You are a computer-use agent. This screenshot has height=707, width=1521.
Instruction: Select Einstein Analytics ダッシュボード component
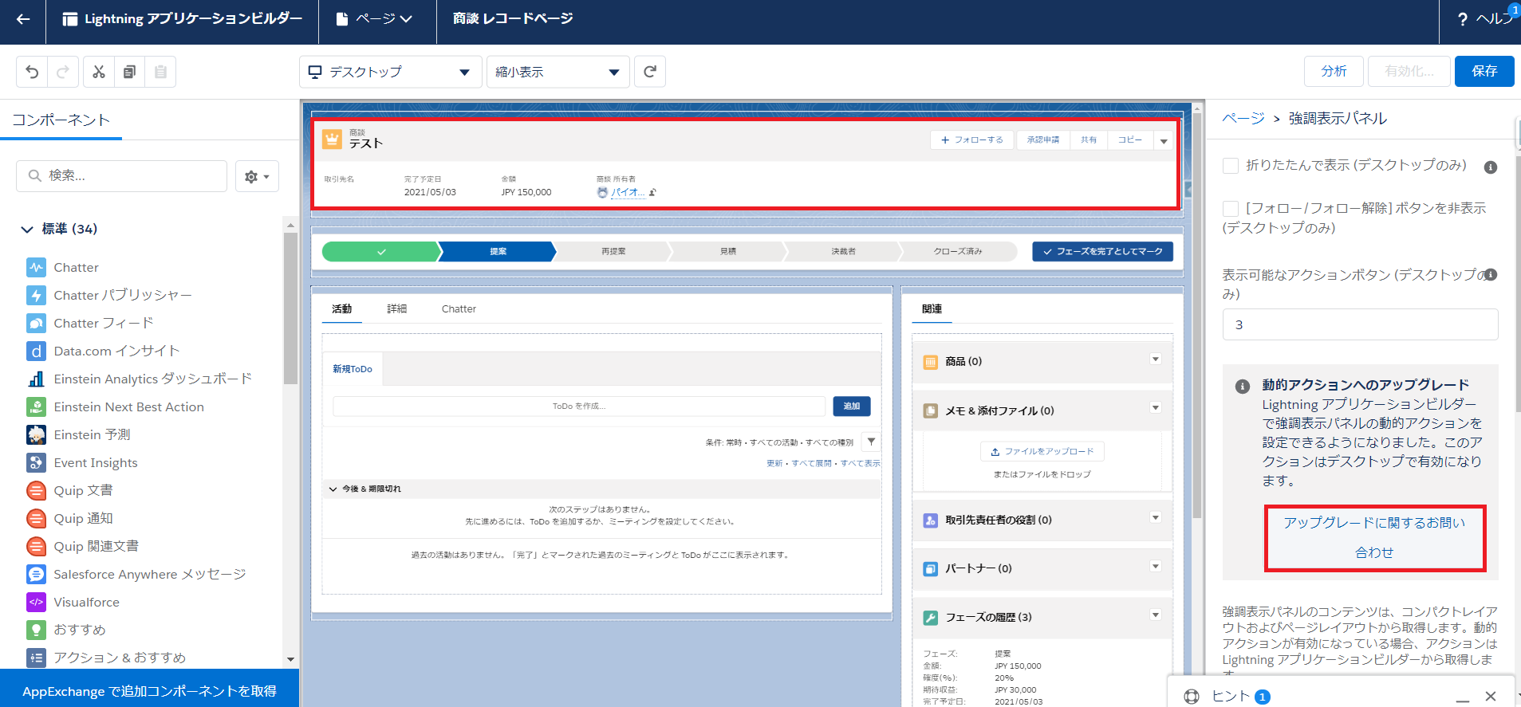[x=152, y=379]
